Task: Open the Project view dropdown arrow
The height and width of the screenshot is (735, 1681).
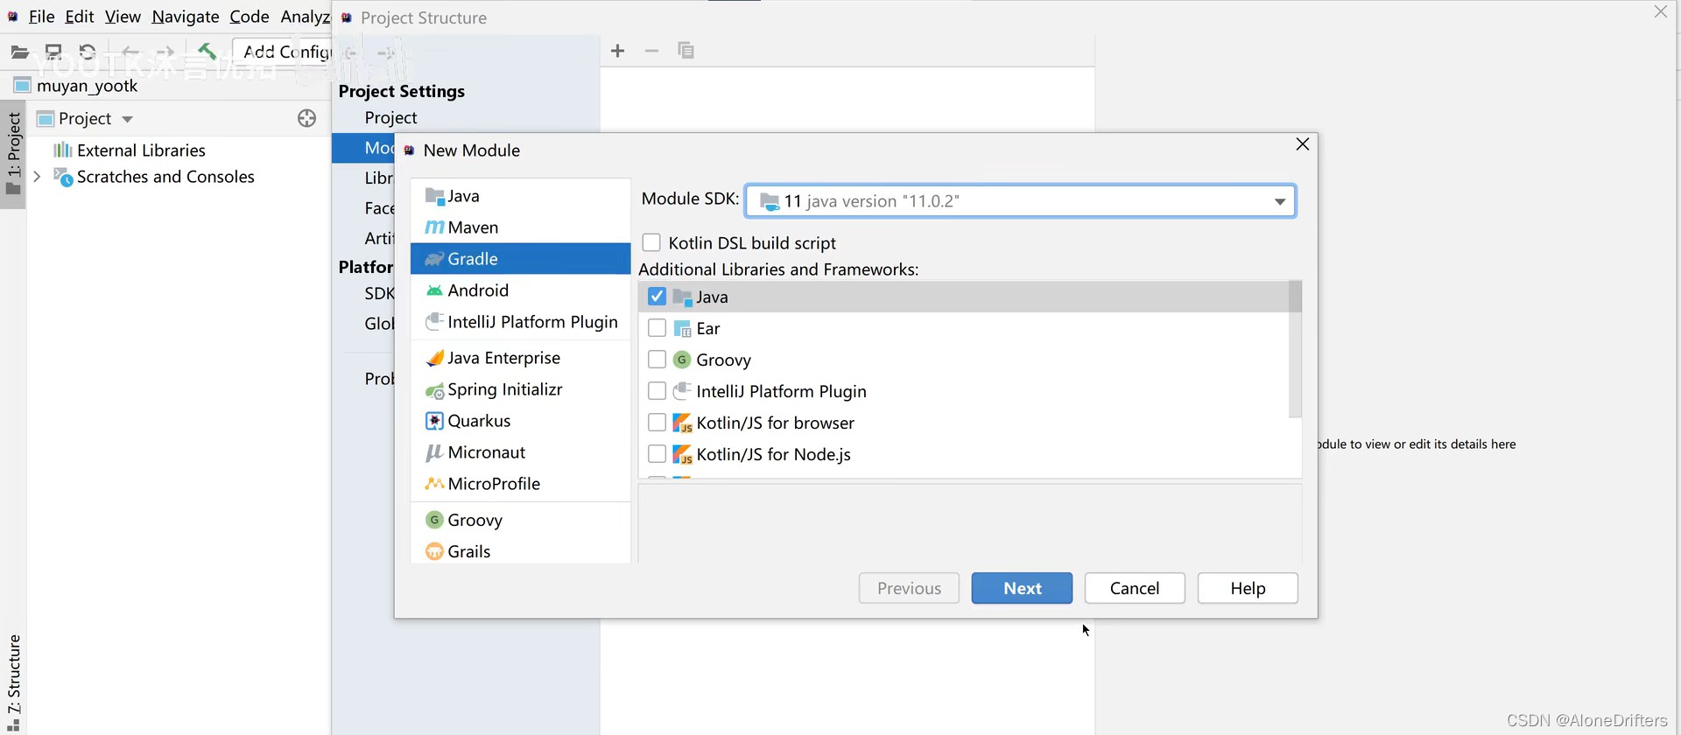Action: point(127,119)
